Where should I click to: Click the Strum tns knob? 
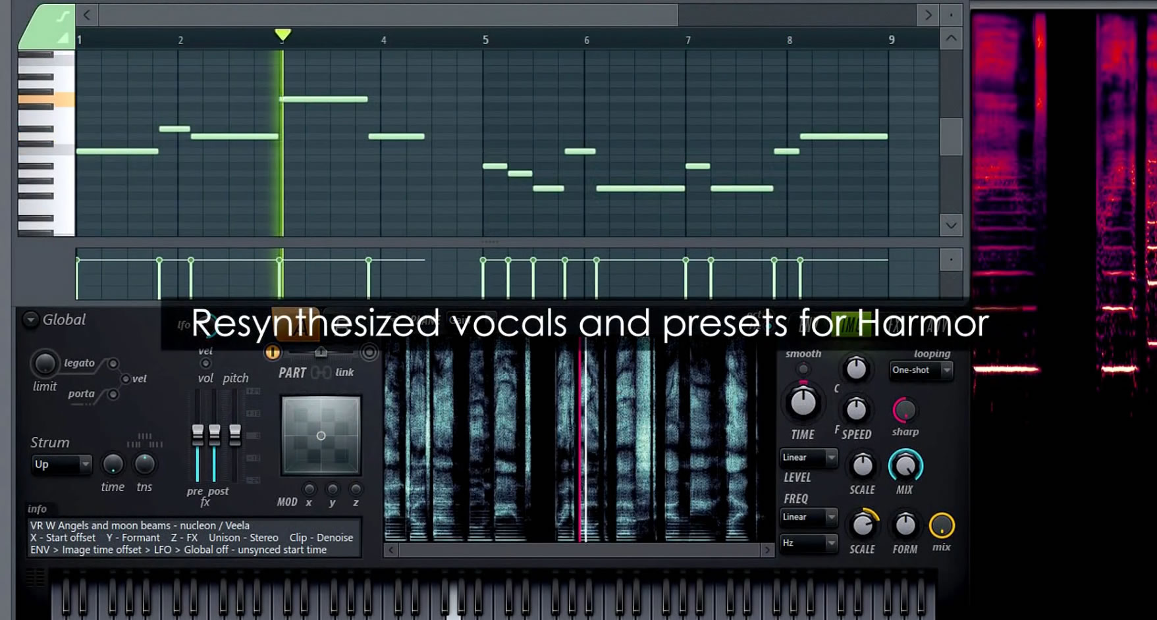pyautogui.click(x=144, y=465)
